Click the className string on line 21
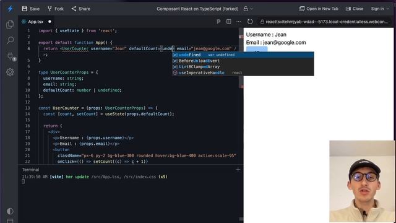Screen dimensions: 396x223 159,155
